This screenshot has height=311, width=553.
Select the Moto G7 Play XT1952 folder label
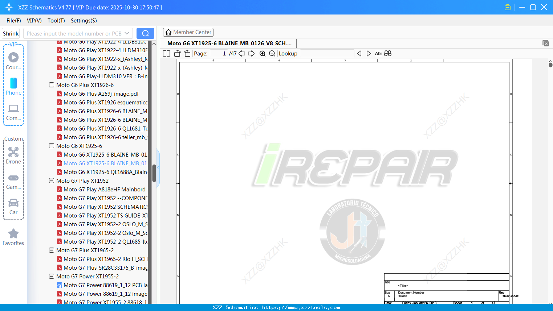click(x=82, y=181)
